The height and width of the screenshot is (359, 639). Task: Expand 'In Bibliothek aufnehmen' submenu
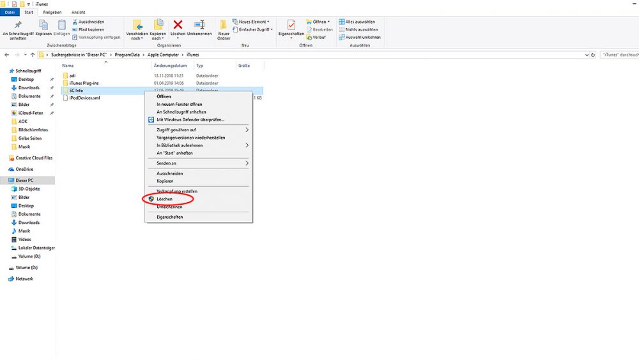coord(199,145)
